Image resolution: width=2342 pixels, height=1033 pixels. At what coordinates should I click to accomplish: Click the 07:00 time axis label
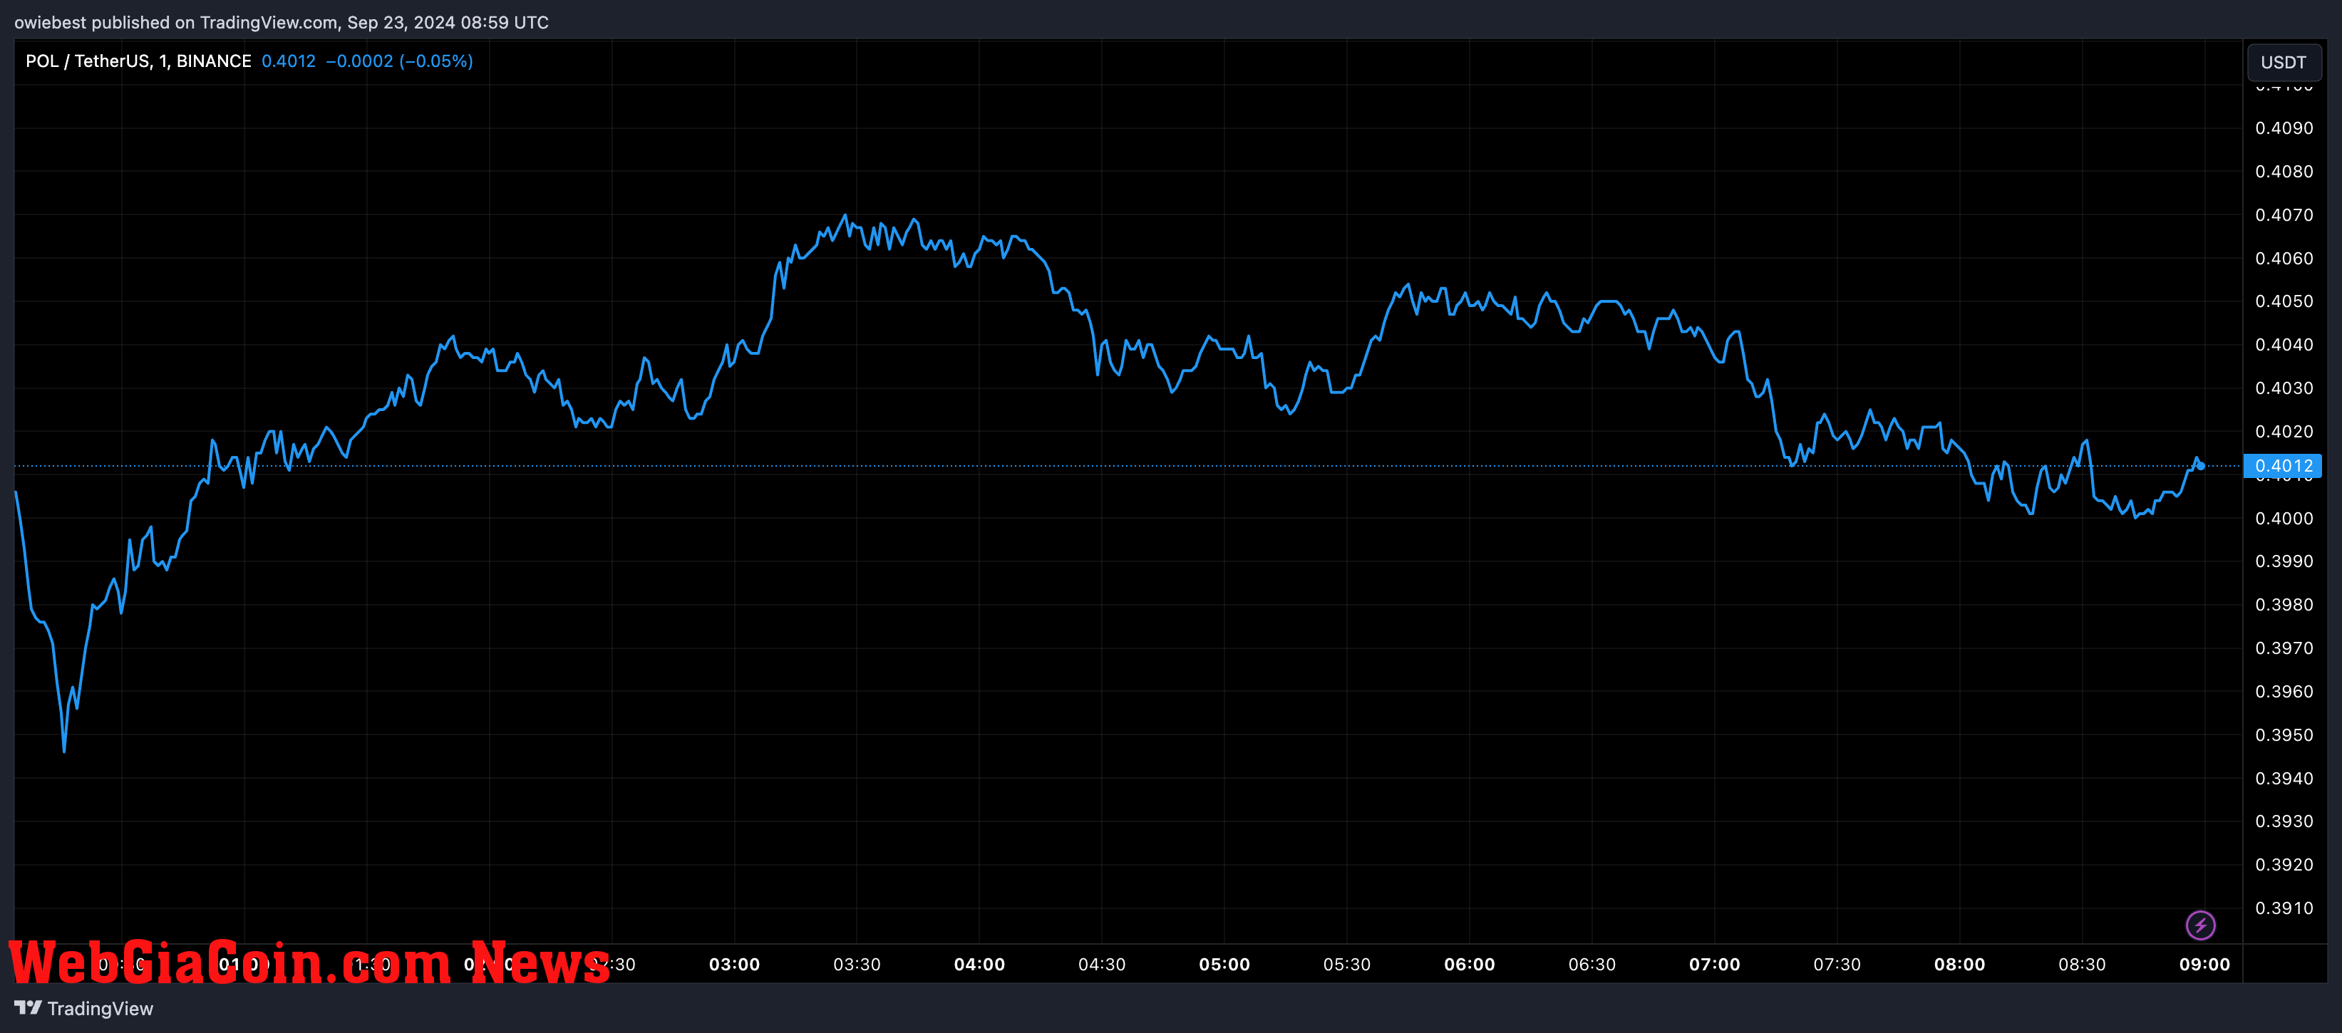tap(1715, 964)
